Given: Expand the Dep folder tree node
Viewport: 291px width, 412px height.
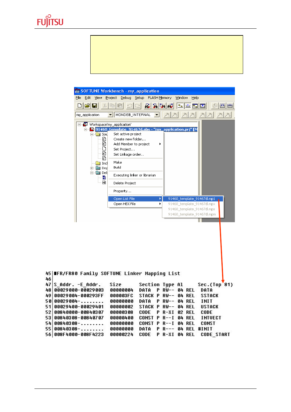Looking at the screenshot, I should [x=92, y=168].
